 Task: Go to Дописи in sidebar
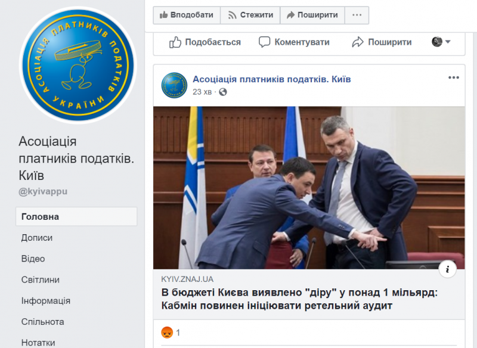coord(37,238)
